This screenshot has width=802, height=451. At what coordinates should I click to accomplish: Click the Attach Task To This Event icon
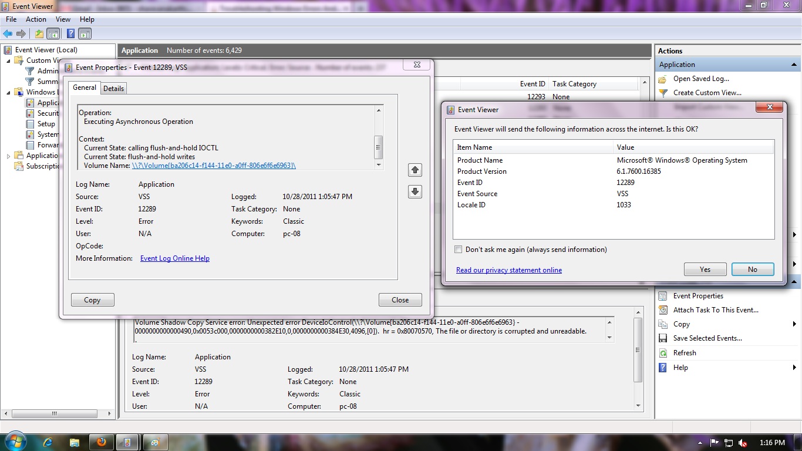coord(663,310)
